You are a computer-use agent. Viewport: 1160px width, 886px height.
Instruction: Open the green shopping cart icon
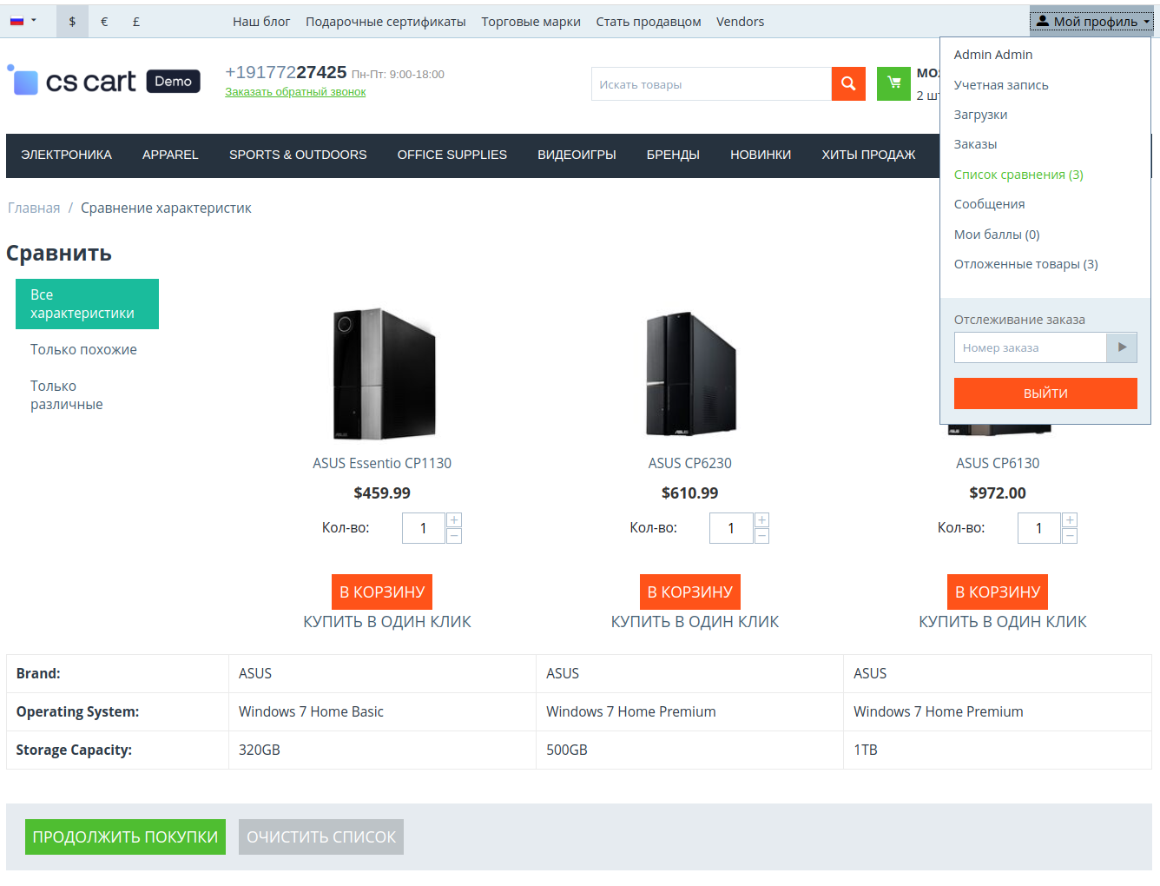click(893, 84)
